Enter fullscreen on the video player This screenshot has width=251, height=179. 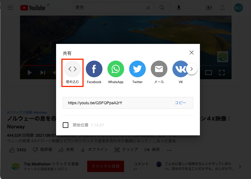click(222, 73)
